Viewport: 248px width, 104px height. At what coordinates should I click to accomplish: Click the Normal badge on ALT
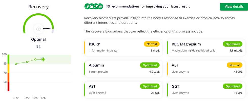[235, 65]
